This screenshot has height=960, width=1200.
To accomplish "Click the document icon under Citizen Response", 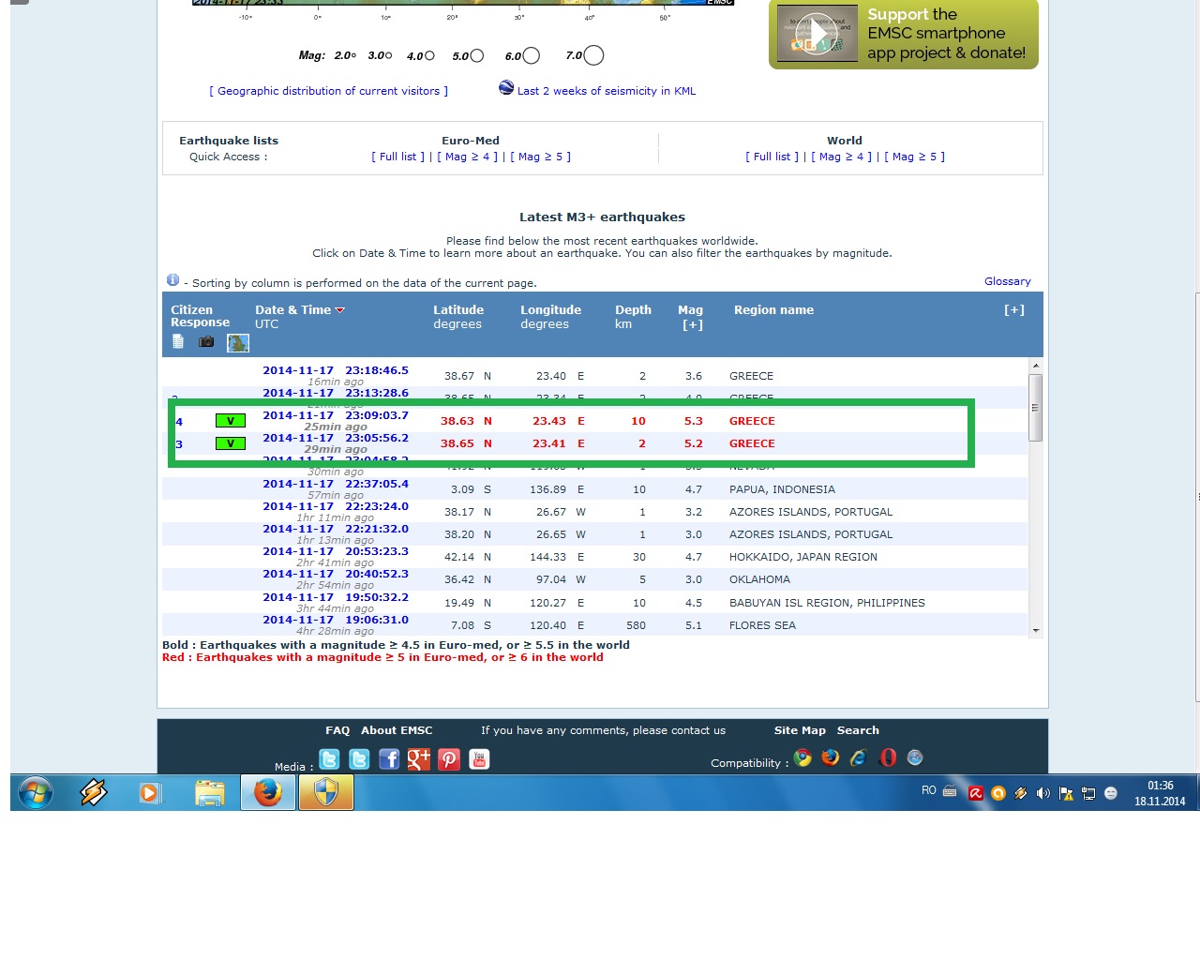I will (178, 342).
